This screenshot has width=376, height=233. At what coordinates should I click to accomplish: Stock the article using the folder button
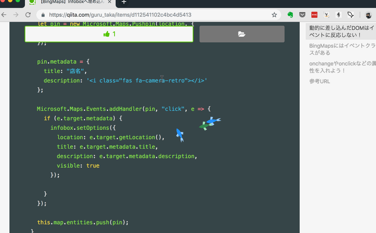tap(242, 34)
